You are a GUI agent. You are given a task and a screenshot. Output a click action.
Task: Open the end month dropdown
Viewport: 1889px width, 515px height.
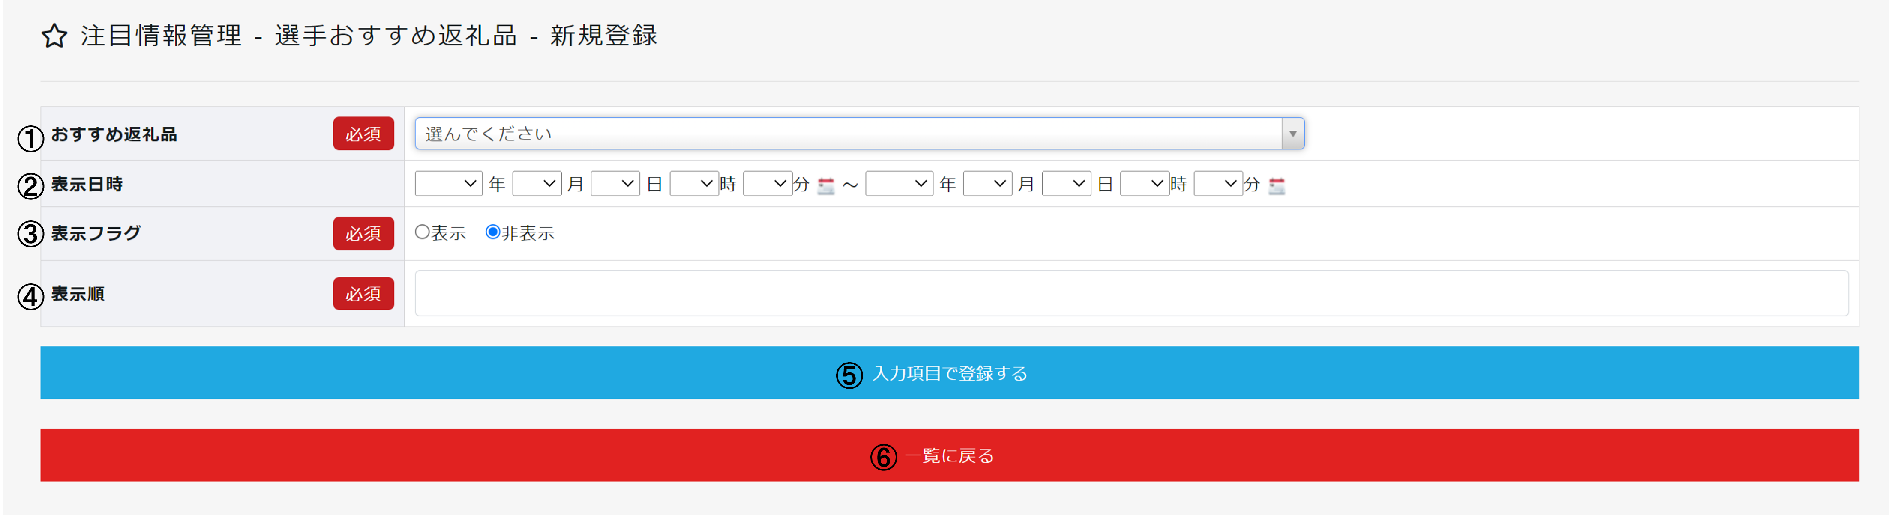pos(987,184)
